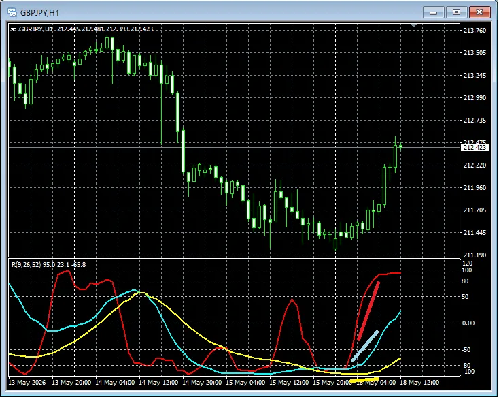Image resolution: width=499 pixels, height=397 pixels.
Task: Click the indicator scale value 100
Action: (467, 270)
